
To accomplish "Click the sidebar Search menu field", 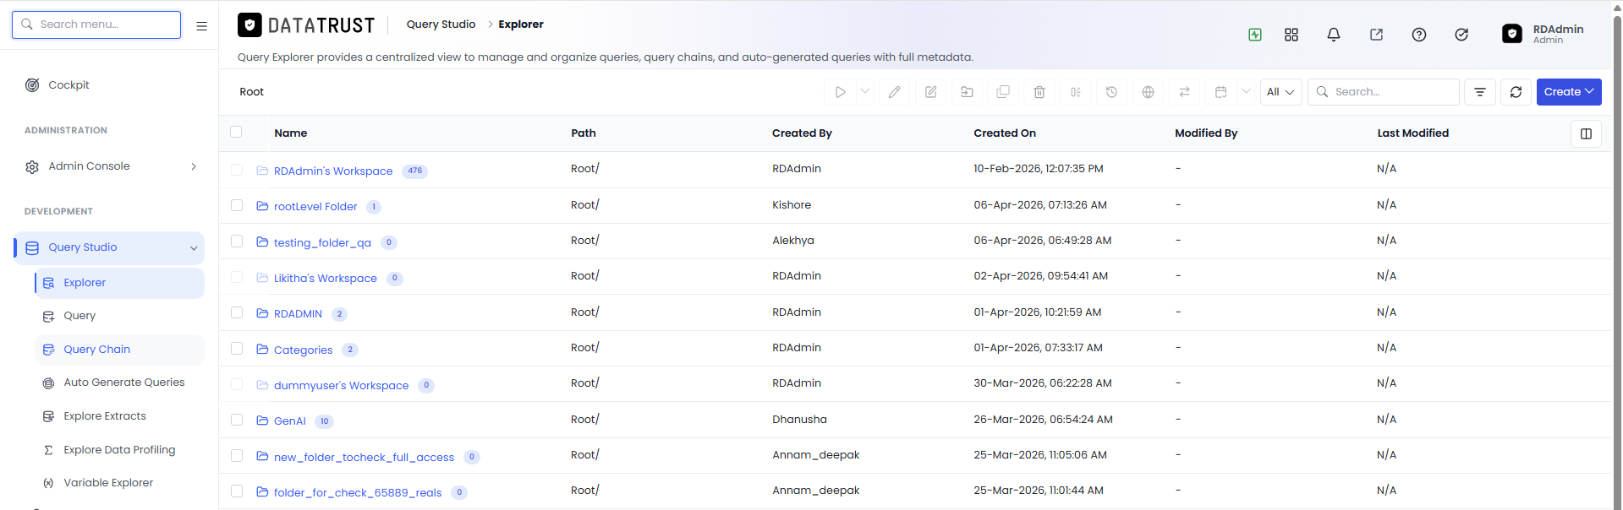I will [96, 24].
